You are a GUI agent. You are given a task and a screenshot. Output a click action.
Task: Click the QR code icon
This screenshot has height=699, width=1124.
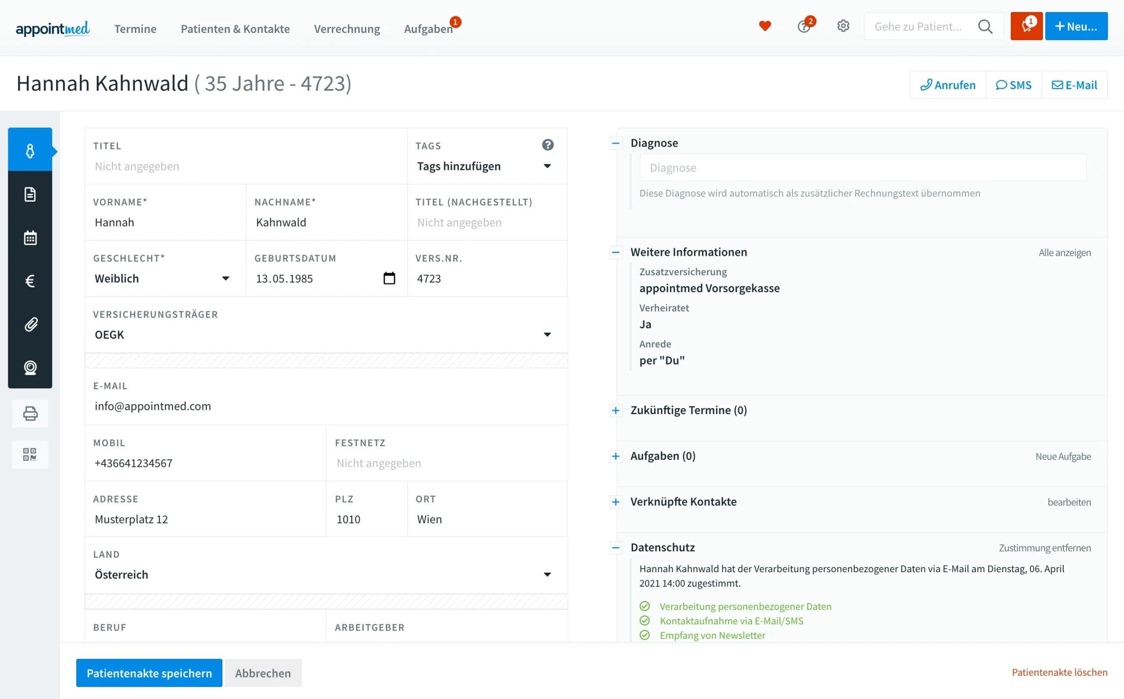[x=30, y=455]
